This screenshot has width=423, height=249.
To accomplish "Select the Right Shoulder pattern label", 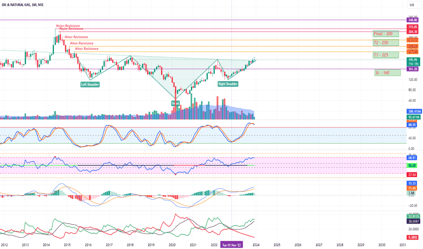I will pyautogui.click(x=228, y=84).
